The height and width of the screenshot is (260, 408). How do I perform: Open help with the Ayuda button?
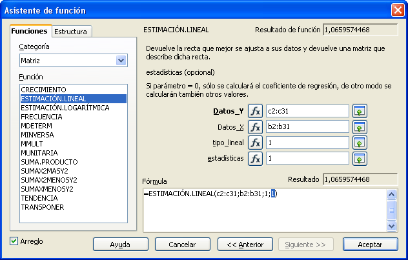coord(120,245)
